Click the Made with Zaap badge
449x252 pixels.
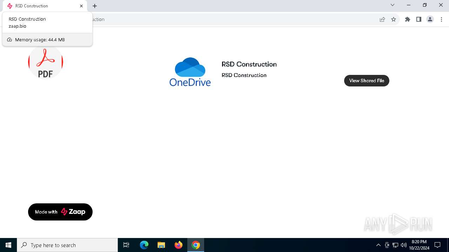[x=60, y=212]
